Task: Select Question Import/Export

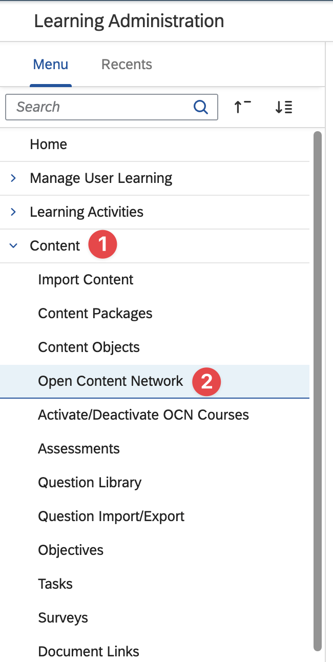Action: 111,516
